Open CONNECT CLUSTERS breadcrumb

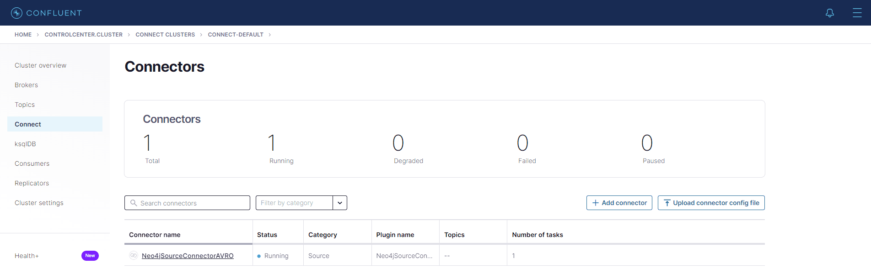pyautogui.click(x=165, y=35)
